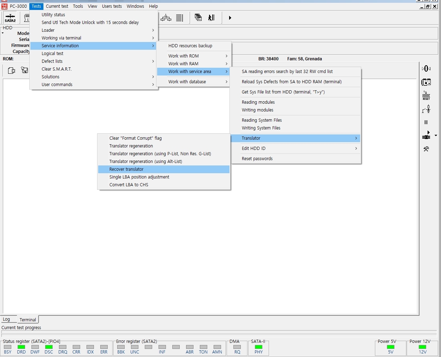The width and height of the screenshot is (441, 357).
Task: Expand the Defect lists submenu
Action: [x=94, y=61]
